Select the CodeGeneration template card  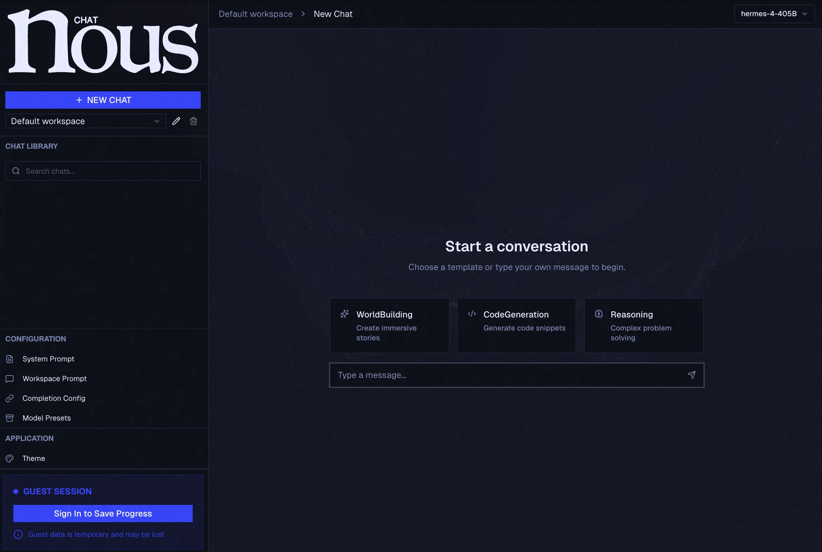516,326
